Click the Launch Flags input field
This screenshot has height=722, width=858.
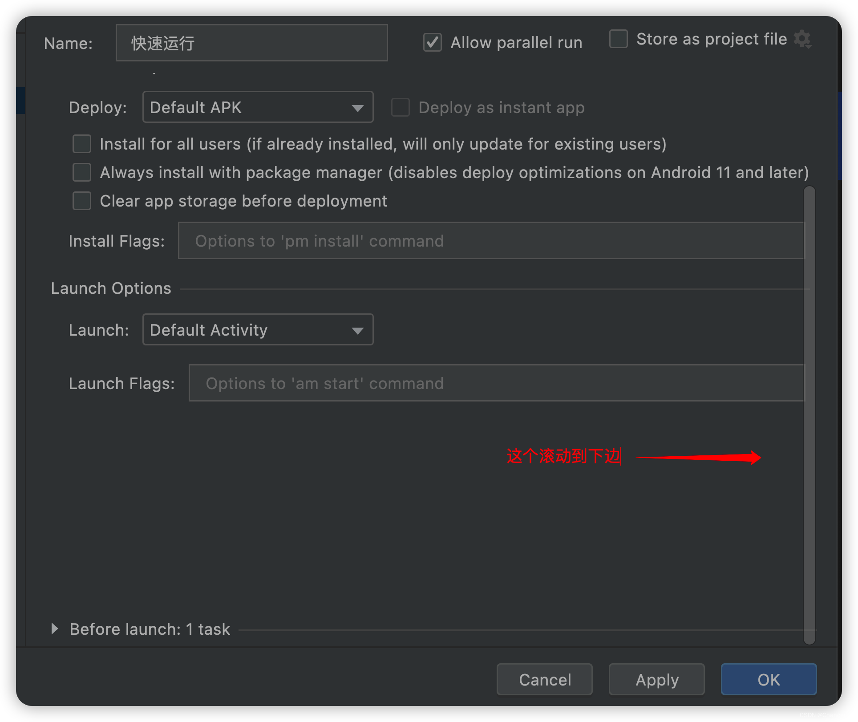(x=496, y=383)
